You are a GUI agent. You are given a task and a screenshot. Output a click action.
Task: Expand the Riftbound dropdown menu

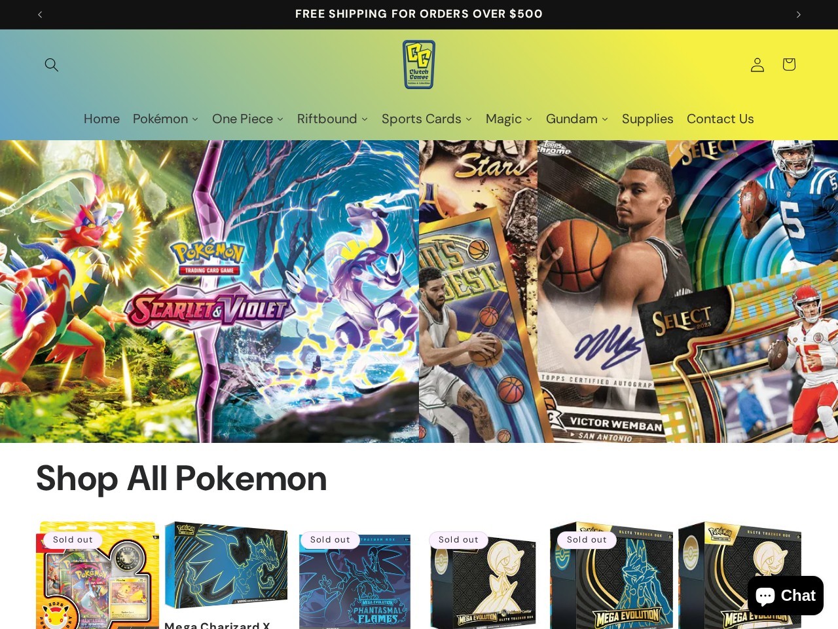tap(333, 119)
